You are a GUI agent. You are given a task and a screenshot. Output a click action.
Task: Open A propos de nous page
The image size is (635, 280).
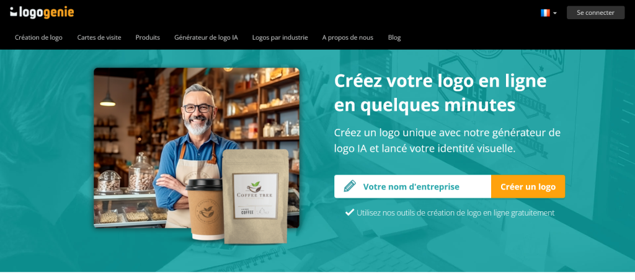[x=347, y=38]
